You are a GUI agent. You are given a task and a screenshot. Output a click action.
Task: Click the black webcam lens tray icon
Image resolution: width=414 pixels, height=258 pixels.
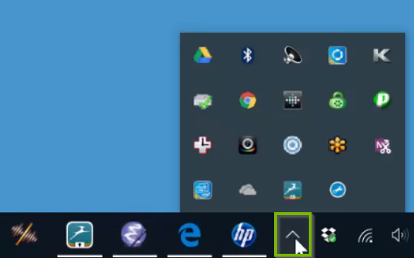pyautogui.click(x=247, y=145)
